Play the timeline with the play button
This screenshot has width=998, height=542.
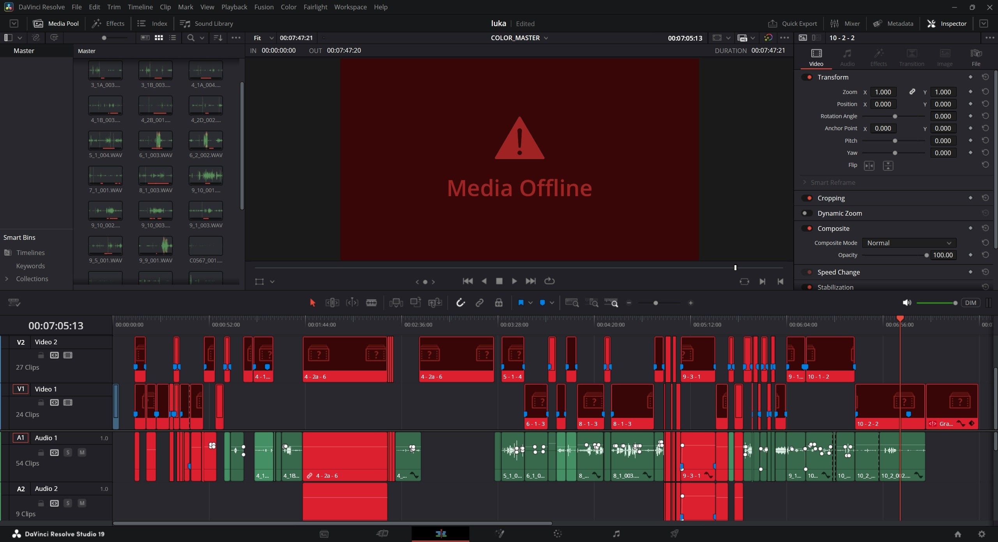coord(514,281)
